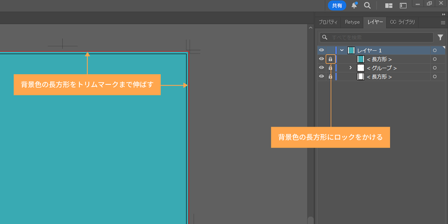
Task: Click target circle of teal <長方形>
Action: tap(435, 59)
